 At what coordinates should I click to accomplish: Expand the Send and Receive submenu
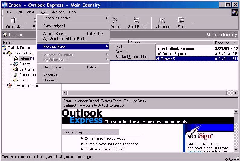tap(74, 18)
